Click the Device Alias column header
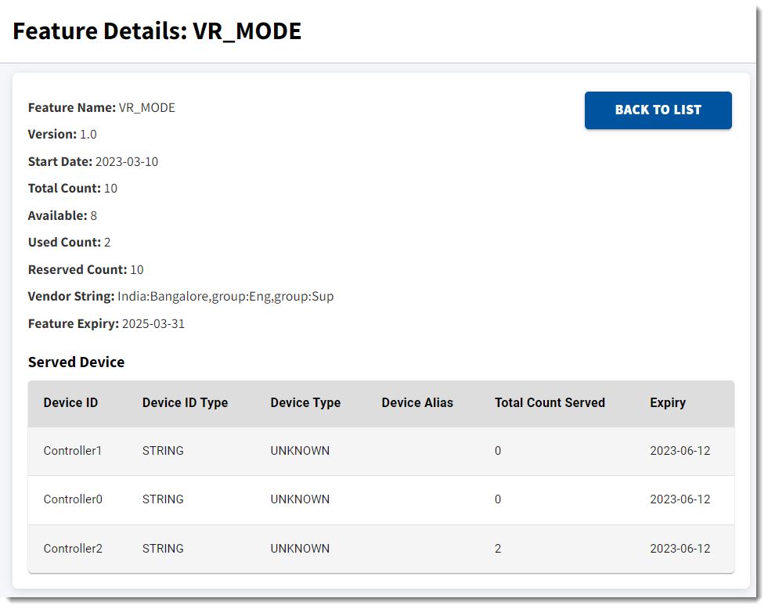The image size is (768, 609). coord(417,402)
